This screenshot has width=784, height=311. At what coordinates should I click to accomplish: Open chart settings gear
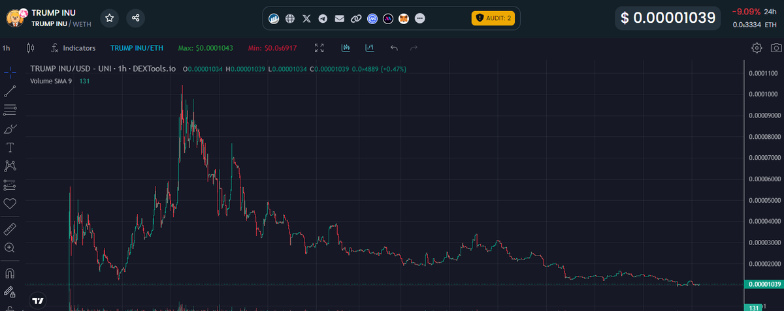(757, 48)
